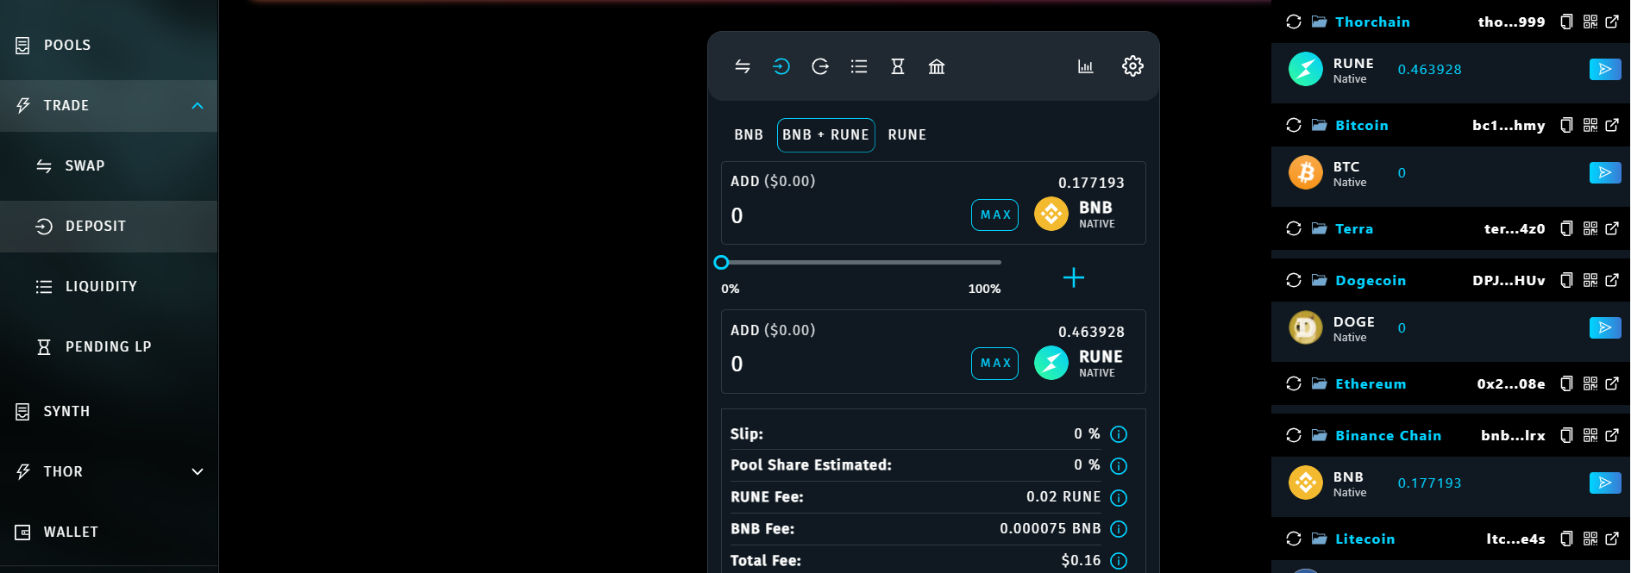This screenshot has height=573, width=1631.
Task: Send RUNE from wallet
Action: 1605,69
